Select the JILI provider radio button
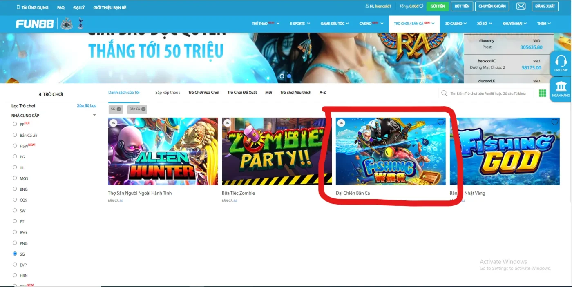Image resolution: width=572 pixels, height=287 pixels. [15, 167]
